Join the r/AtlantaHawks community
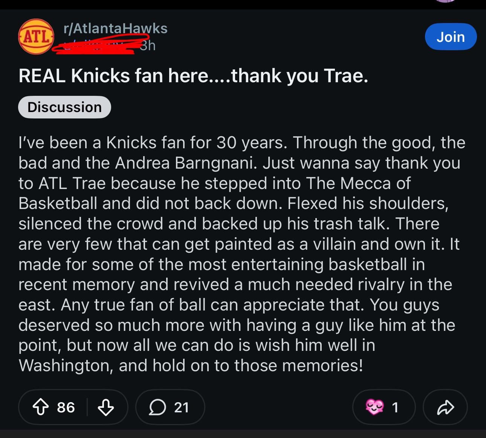The image size is (486, 438). point(451,37)
